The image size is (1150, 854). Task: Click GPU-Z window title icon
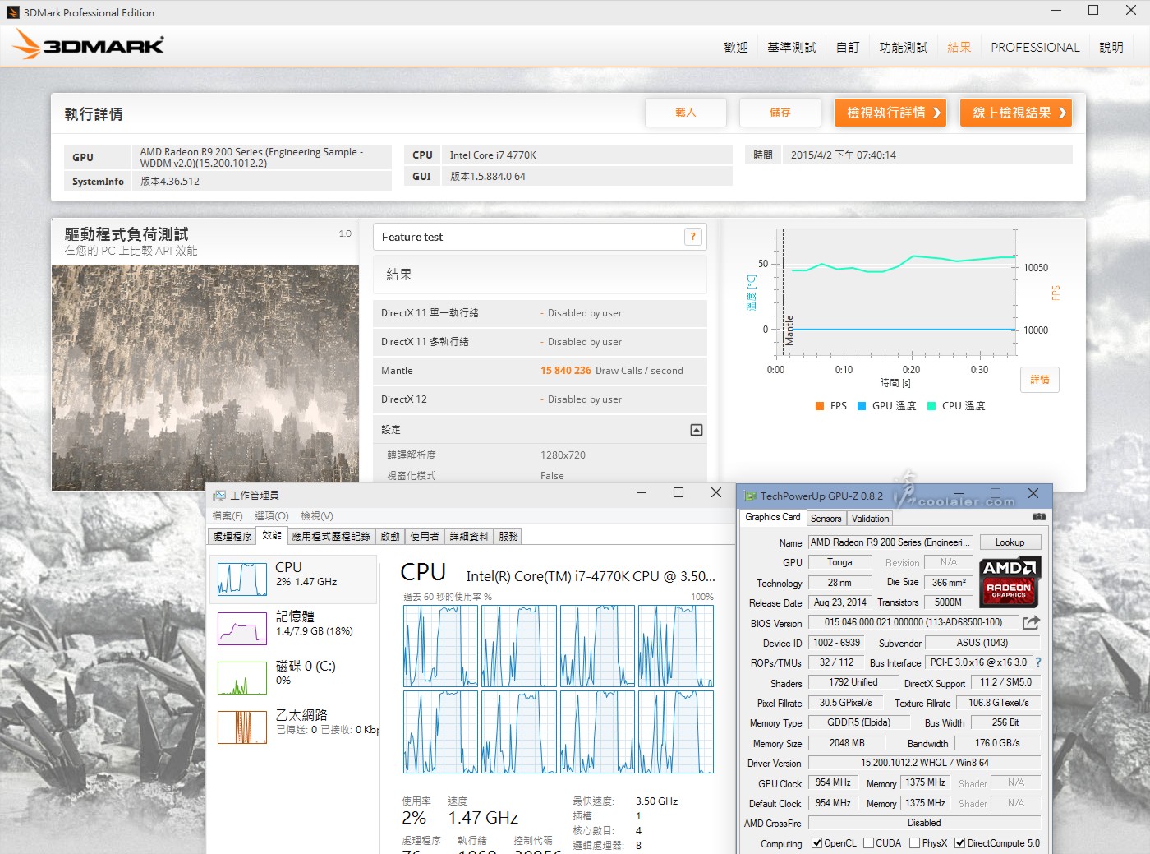[x=750, y=496]
